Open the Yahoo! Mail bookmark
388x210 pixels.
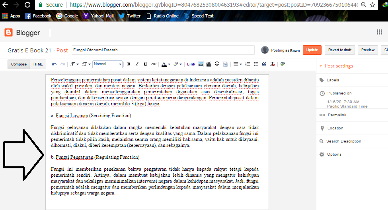point(98,16)
